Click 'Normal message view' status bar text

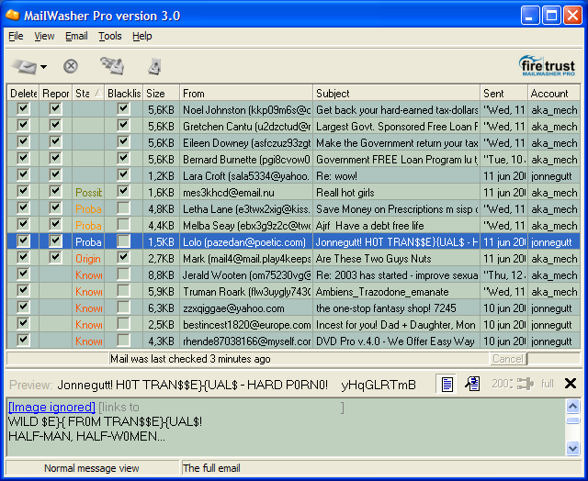tap(92, 468)
